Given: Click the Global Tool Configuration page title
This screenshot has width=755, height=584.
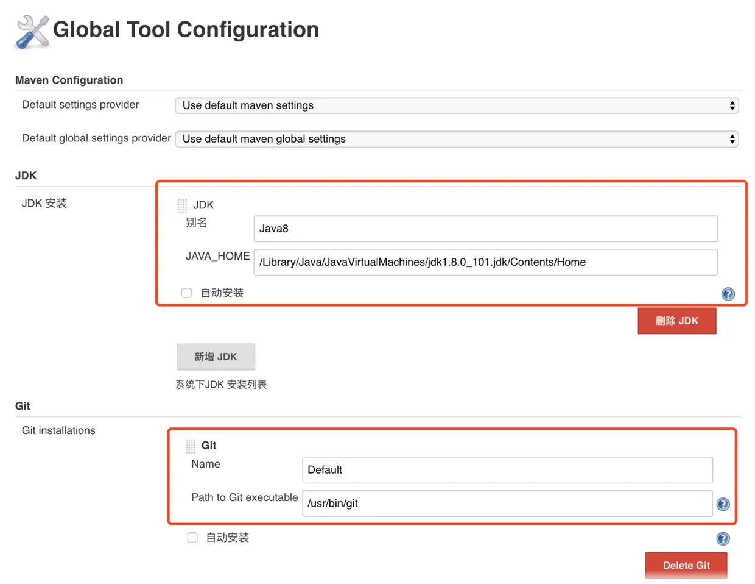Looking at the screenshot, I should point(186,29).
